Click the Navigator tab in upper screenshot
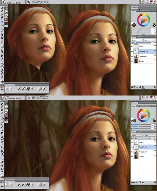This screenshot has width=157, height=191. (x=134, y=7)
